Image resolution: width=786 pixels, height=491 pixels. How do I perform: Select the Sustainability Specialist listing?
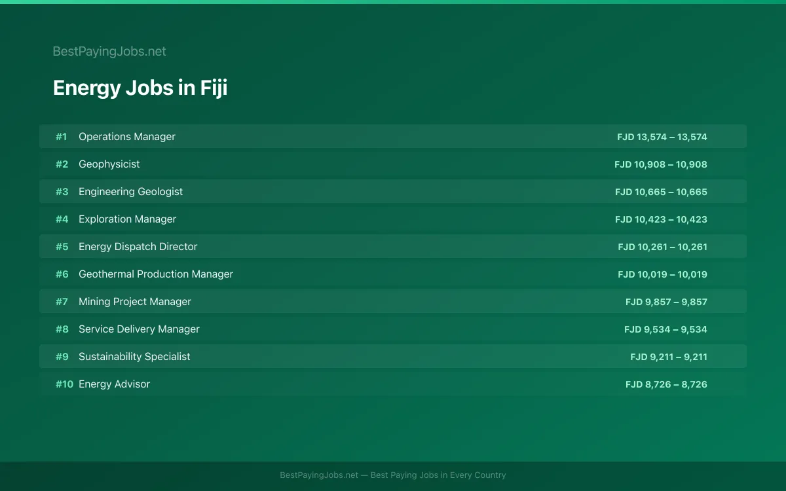[x=393, y=357]
